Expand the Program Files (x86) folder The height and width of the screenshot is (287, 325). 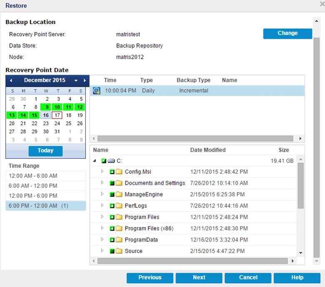[x=102, y=228]
